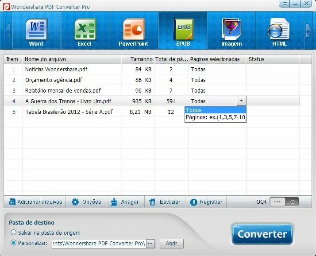Open the title bar dropdown menu button

pos(285,4)
